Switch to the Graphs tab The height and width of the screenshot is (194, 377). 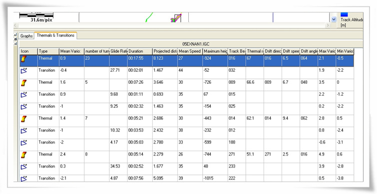coord(26,36)
